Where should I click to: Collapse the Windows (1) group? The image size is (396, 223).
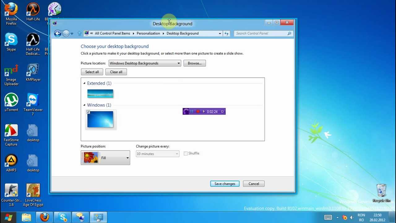tap(84, 105)
